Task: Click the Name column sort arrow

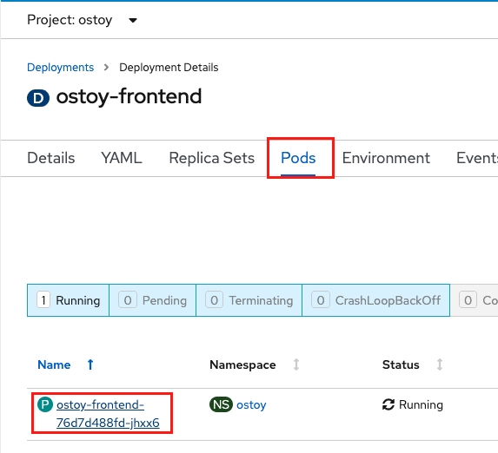Action: pos(90,364)
